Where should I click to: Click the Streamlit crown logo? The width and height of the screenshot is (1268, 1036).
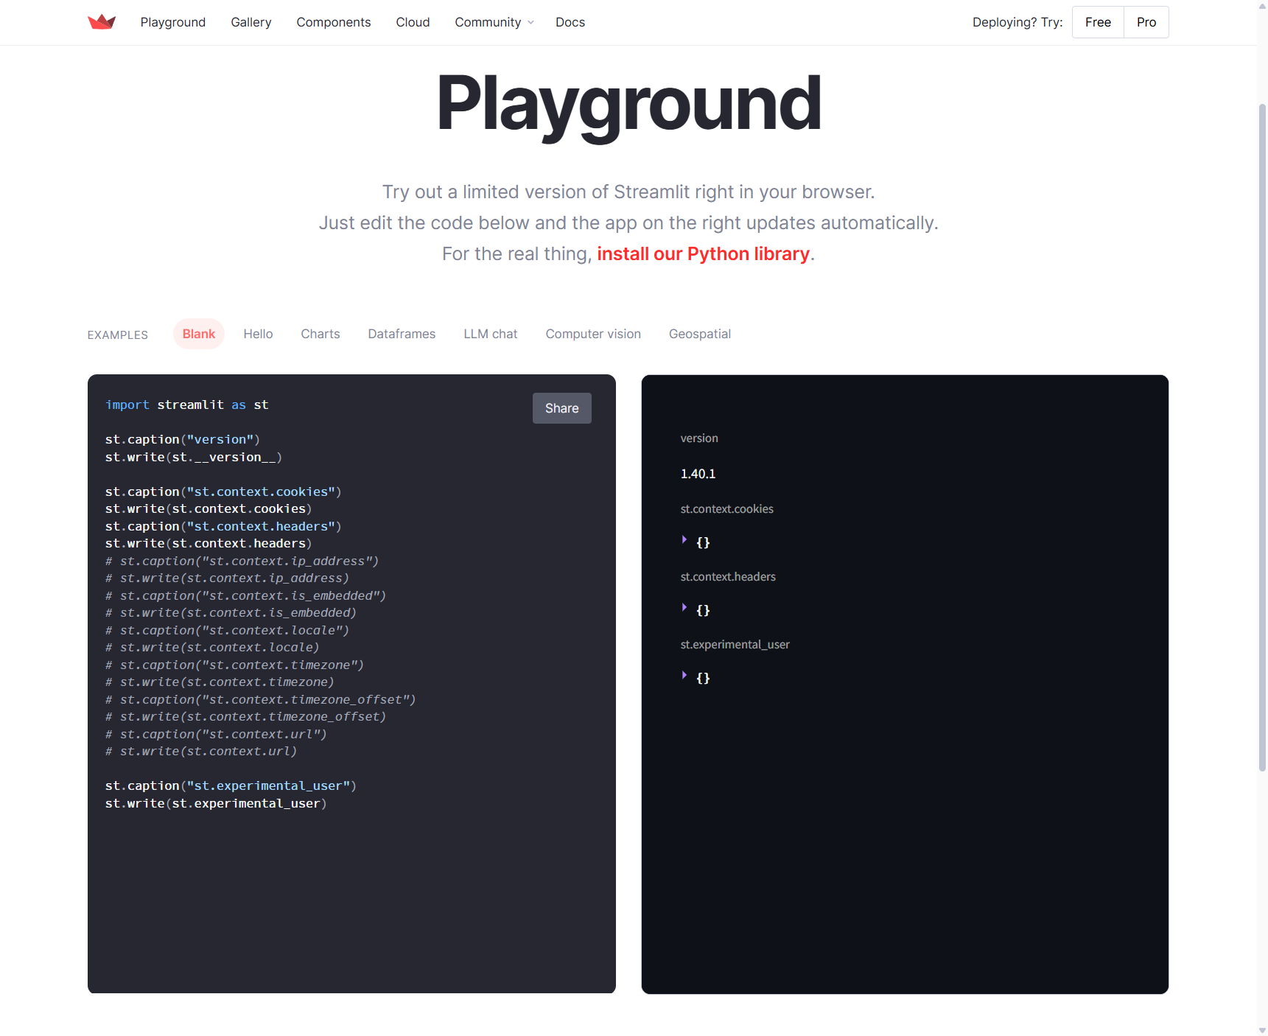pos(102,21)
